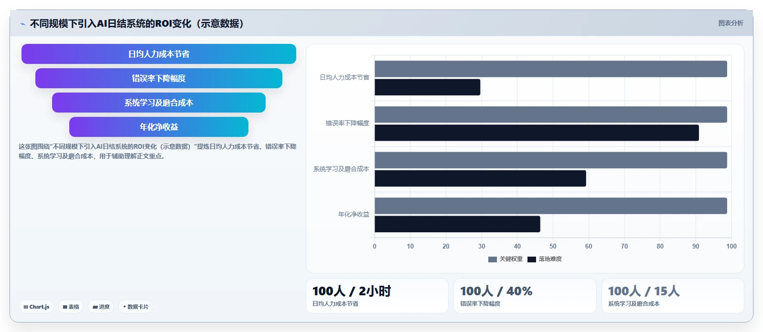Open the 100人 / 2小时 data card
763x332 pixels.
(x=377, y=296)
